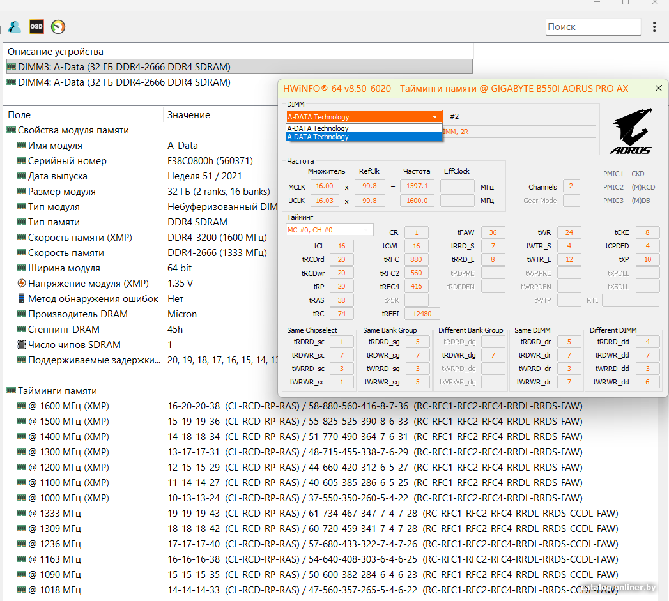Click icon next to Имя модуля
Viewport: 669px width, 601px height.
click(x=21, y=145)
